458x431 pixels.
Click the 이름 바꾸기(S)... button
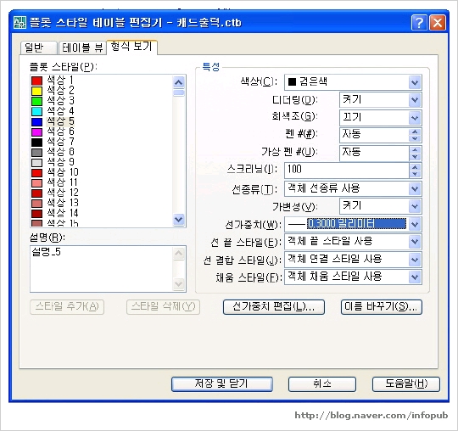coord(382,307)
